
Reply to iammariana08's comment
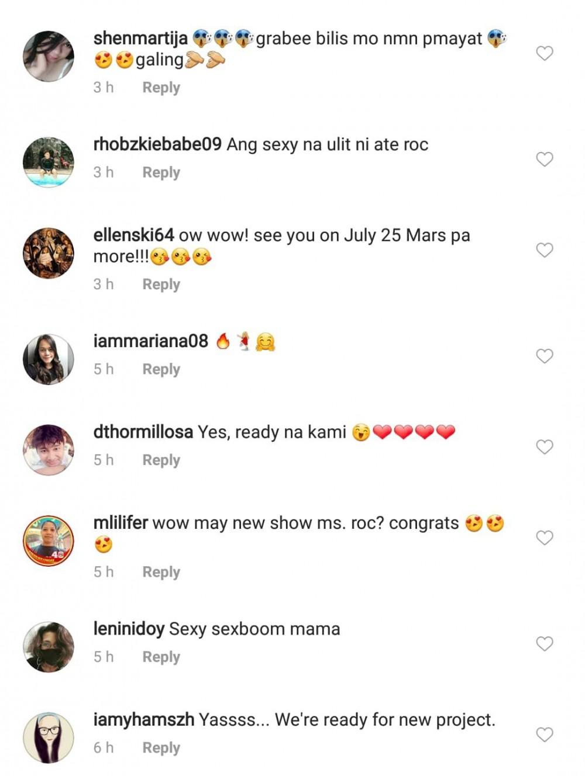pyautogui.click(x=161, y=369)
